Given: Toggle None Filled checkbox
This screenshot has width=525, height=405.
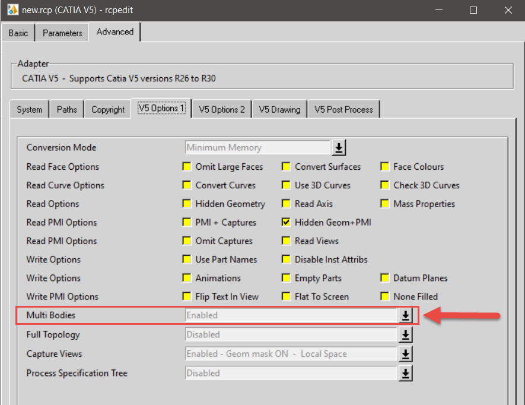Looking at the screenshot, I should (x=385, y=296).
